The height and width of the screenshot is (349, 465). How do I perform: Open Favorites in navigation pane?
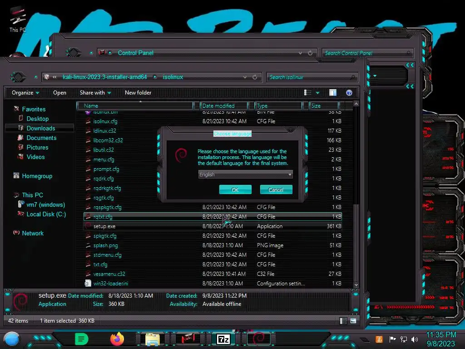[x=34, y=109]
